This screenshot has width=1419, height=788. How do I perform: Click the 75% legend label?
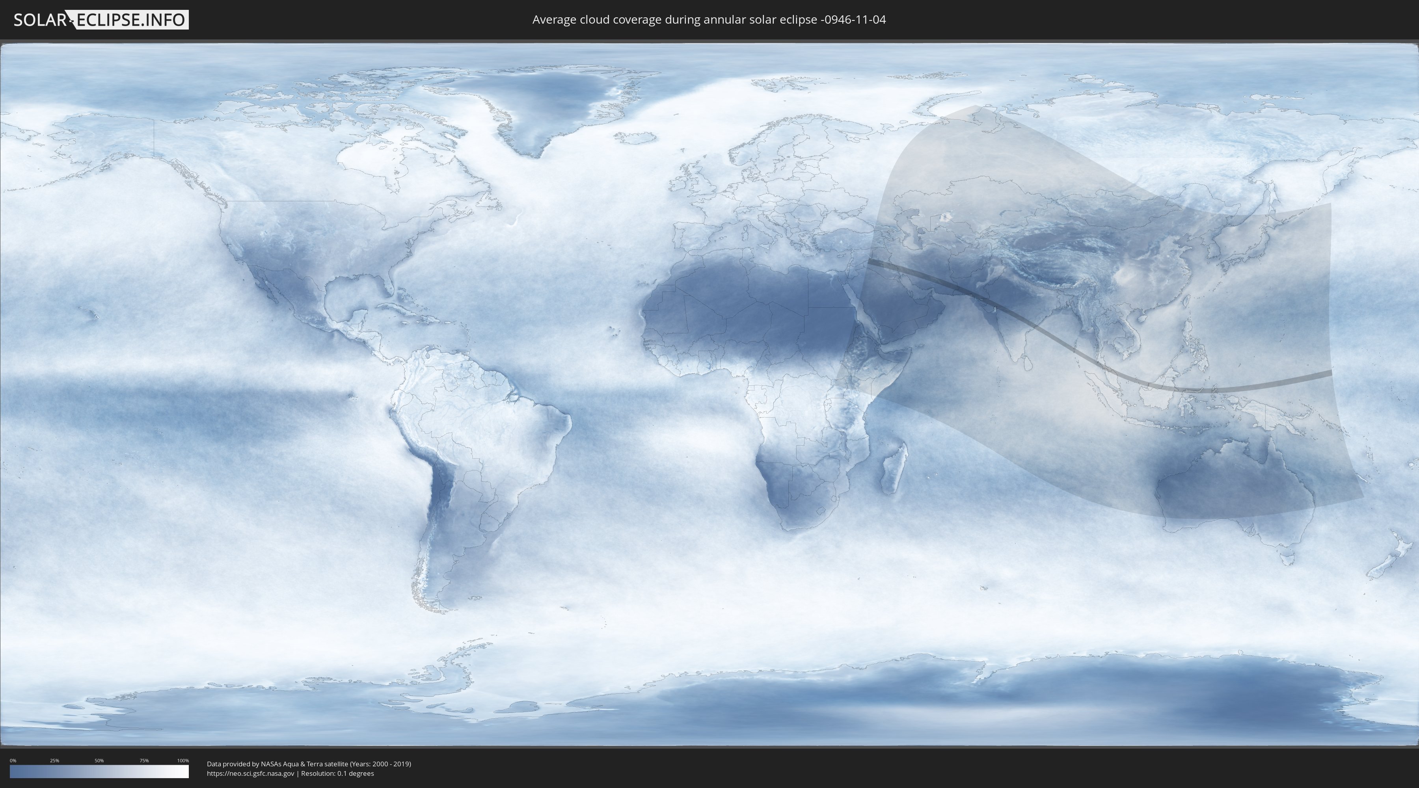pos(144,760)
